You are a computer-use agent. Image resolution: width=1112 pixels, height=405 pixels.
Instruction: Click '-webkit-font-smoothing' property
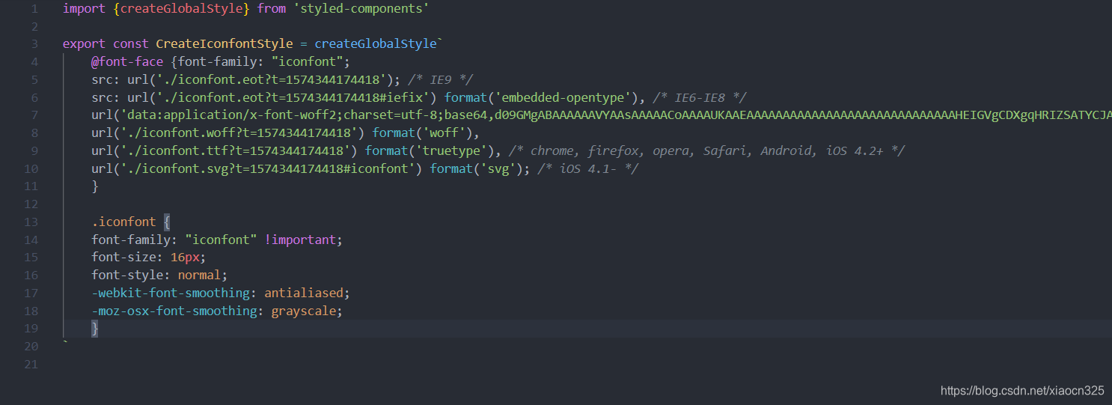(171, 293)
